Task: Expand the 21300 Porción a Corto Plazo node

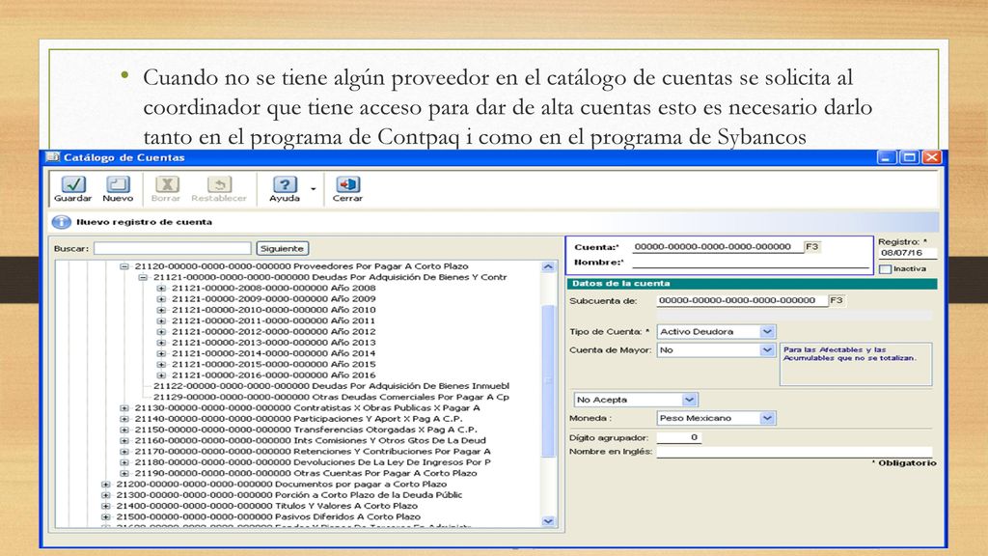Action: [106, 495]
